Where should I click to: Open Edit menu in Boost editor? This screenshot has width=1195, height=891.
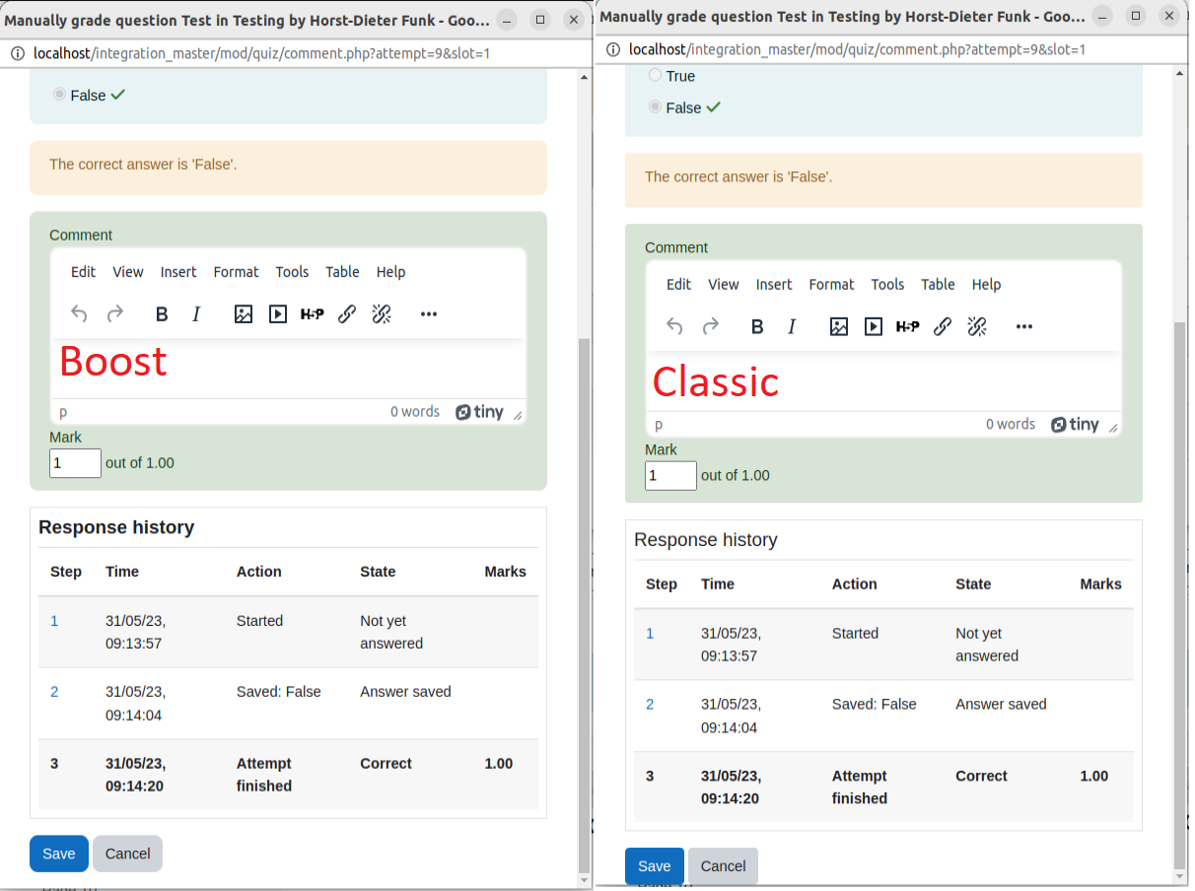pyautogui.click(x=84, y=272)
